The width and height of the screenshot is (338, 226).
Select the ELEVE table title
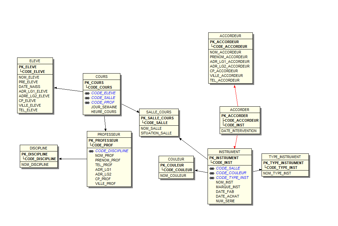coord(35,61)
